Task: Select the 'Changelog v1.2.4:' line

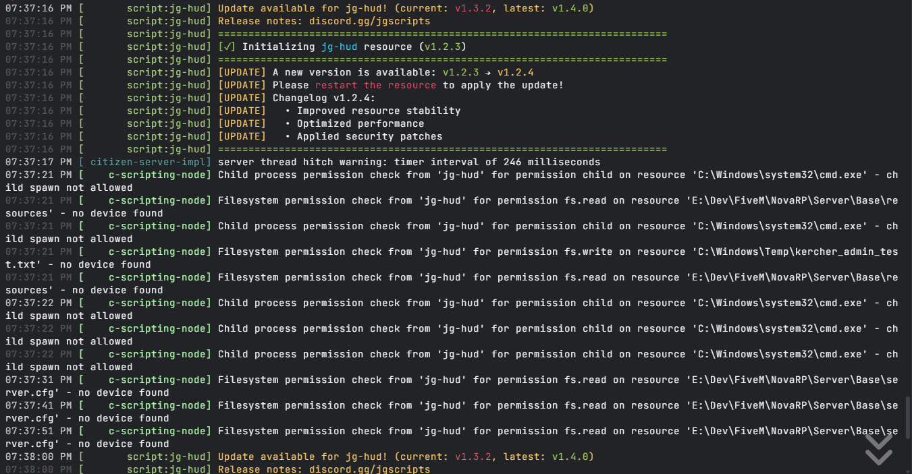Action: pyautogui.click(x=324, y=98)
